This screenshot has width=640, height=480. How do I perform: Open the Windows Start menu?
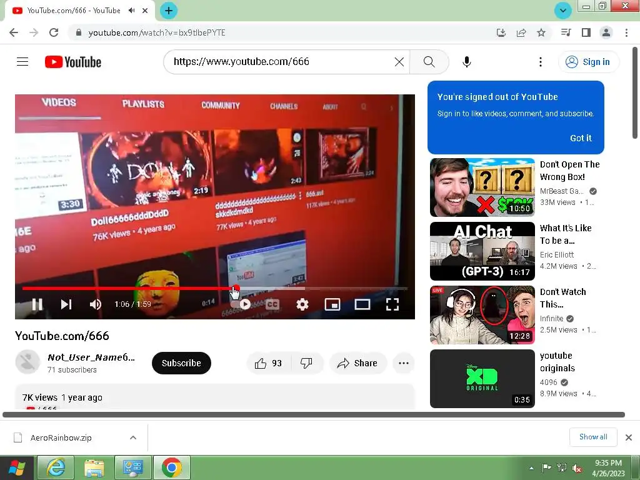17,468
